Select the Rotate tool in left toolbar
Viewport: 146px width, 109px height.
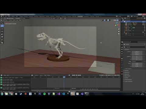pyautogui.click(x=2, y=31)
